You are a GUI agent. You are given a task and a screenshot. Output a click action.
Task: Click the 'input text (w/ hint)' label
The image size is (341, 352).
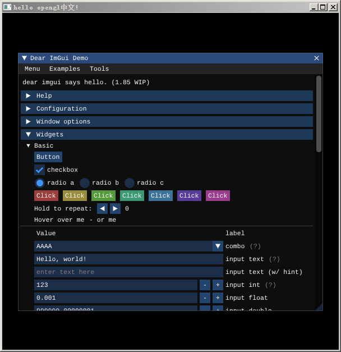264,272
